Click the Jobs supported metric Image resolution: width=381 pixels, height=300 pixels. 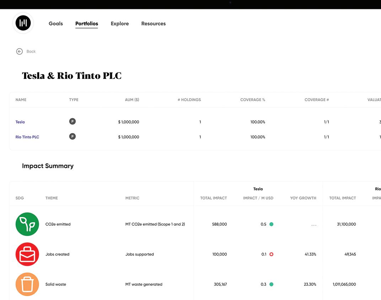pos(139,254)
